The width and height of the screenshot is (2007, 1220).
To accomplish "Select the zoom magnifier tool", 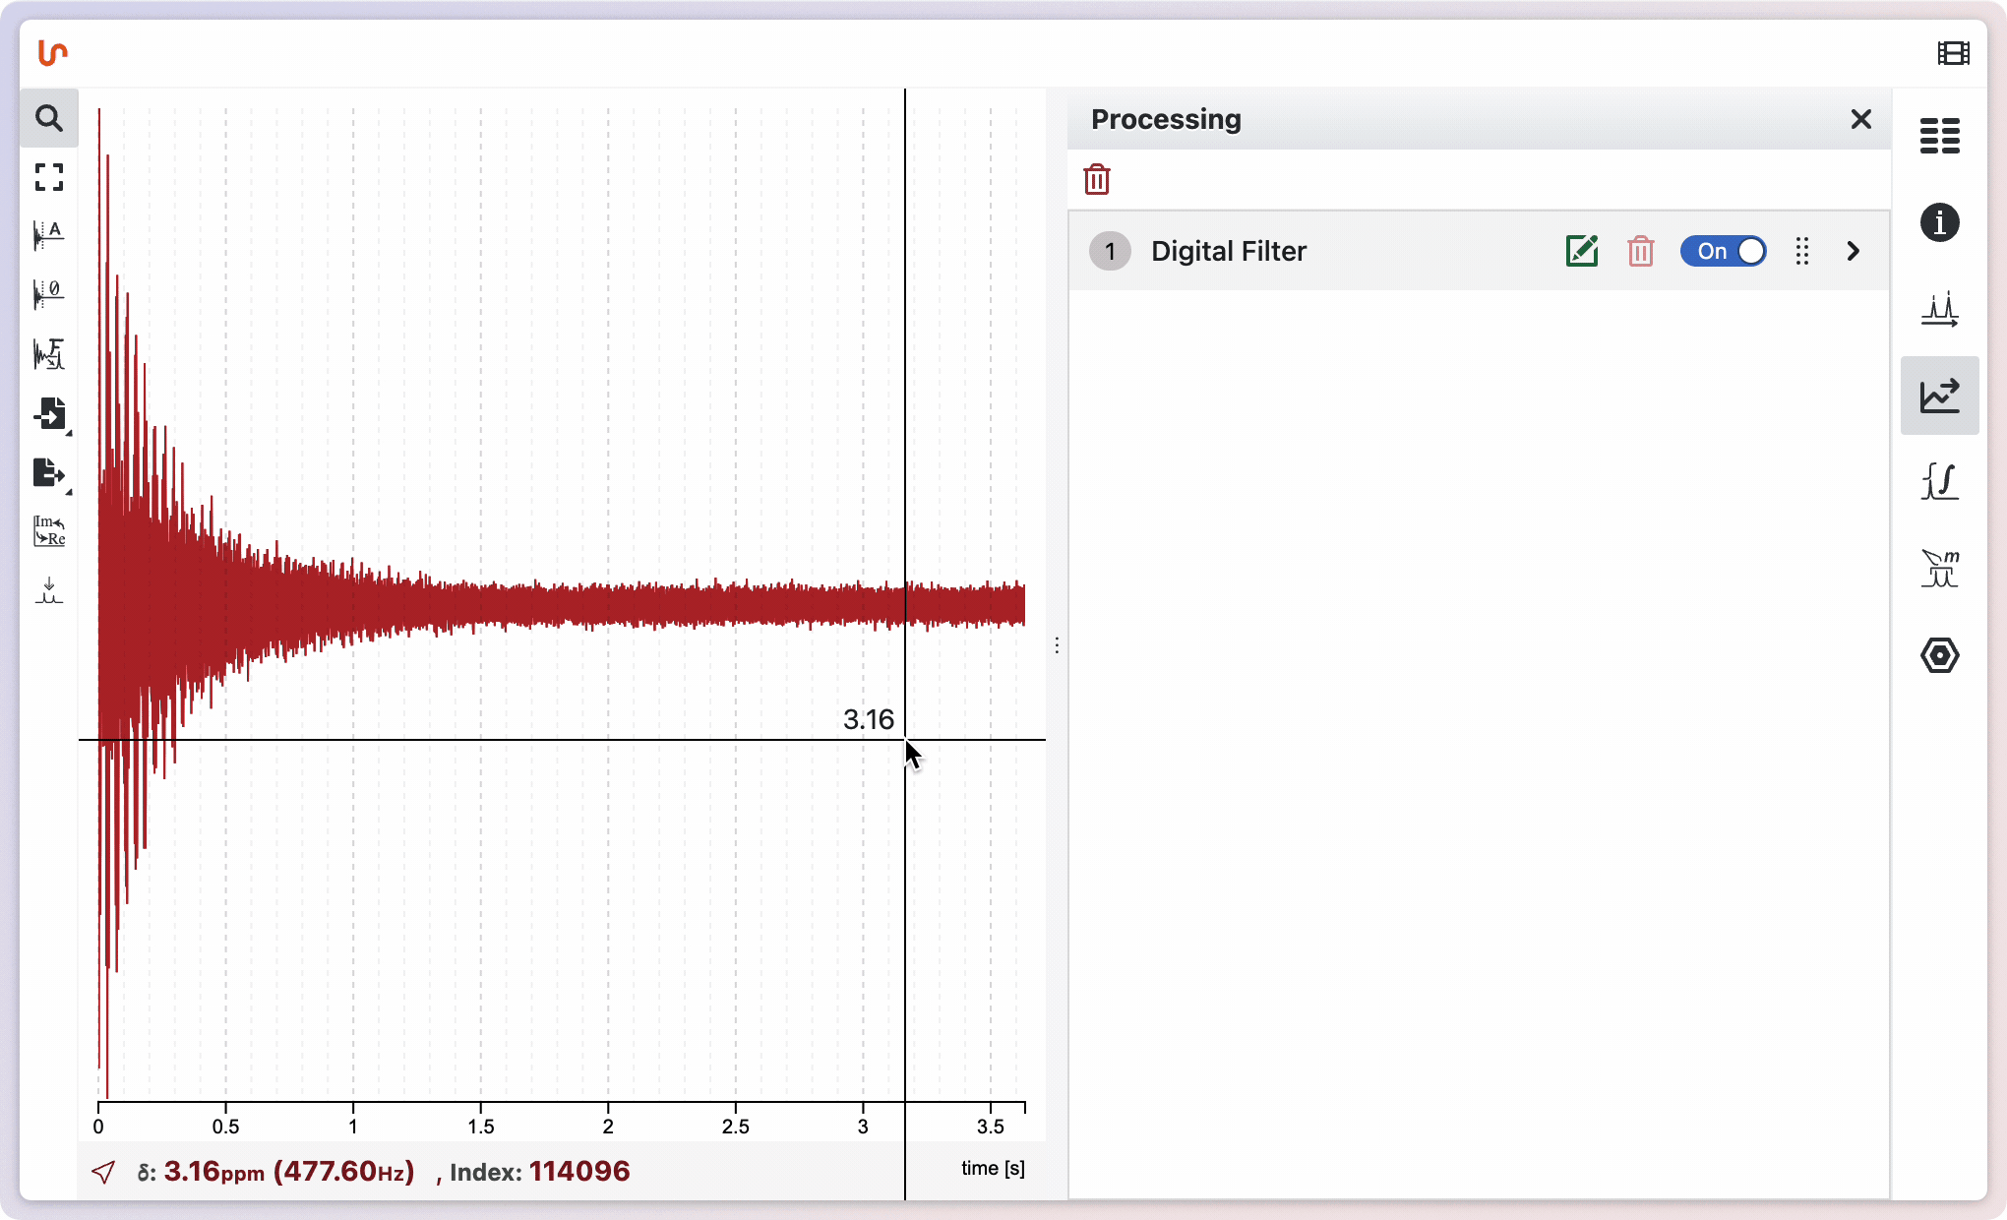I will point(48,119).
